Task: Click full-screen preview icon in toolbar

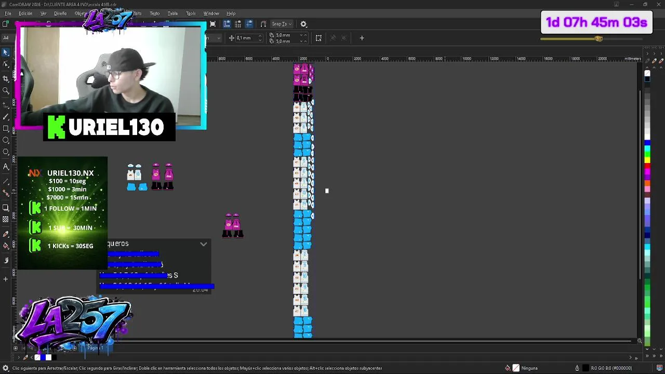Action: pyautogui.click(x=212, y=24)
